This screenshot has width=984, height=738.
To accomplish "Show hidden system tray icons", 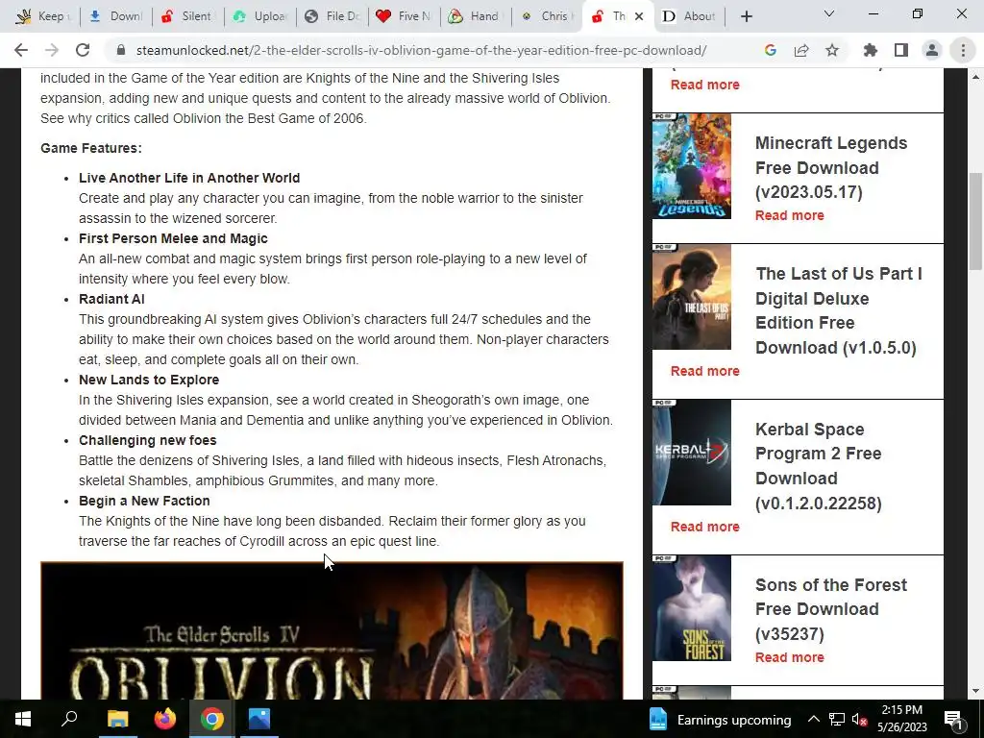I will (813, 719).
